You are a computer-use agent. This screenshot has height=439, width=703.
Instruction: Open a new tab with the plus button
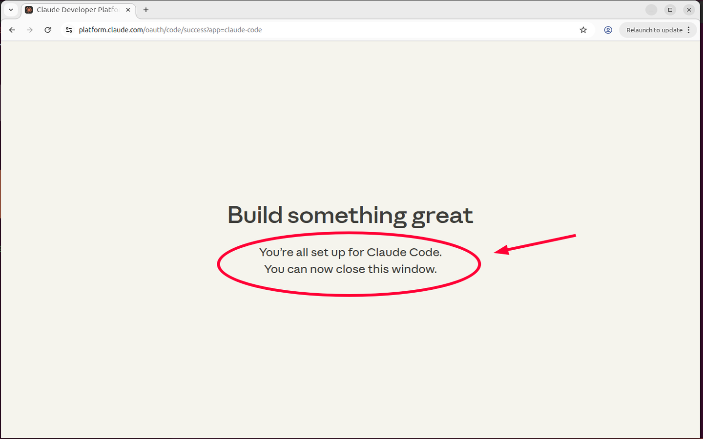pyautogui.click(x=145, y=10)
